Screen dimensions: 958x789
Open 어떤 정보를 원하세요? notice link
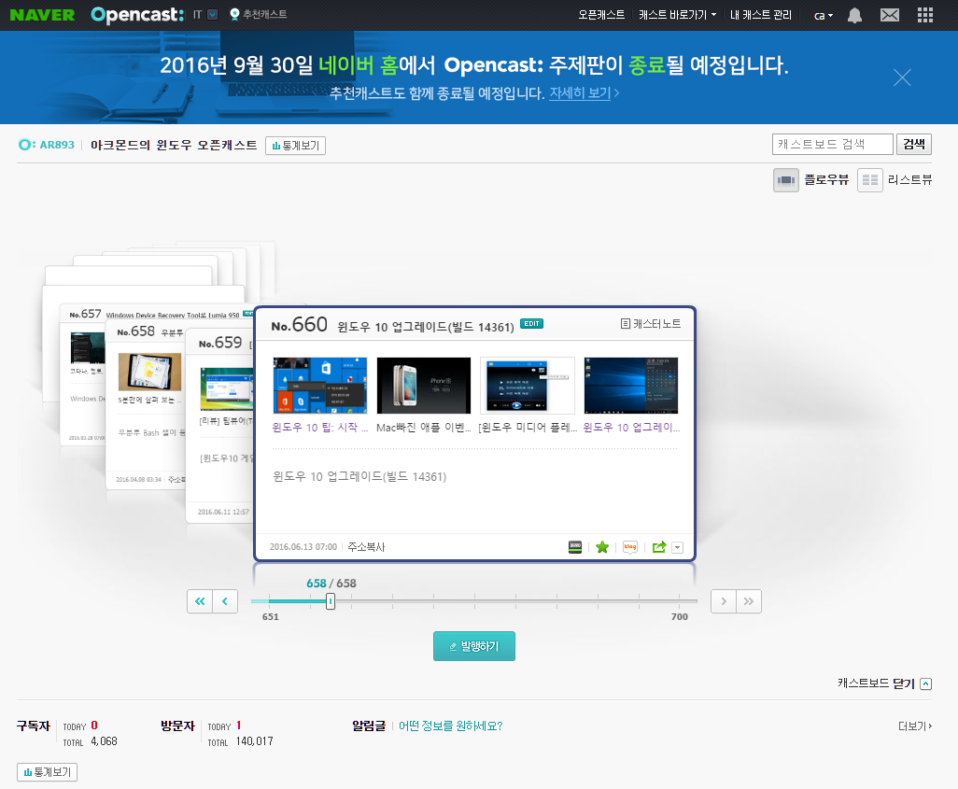point(450,726)
